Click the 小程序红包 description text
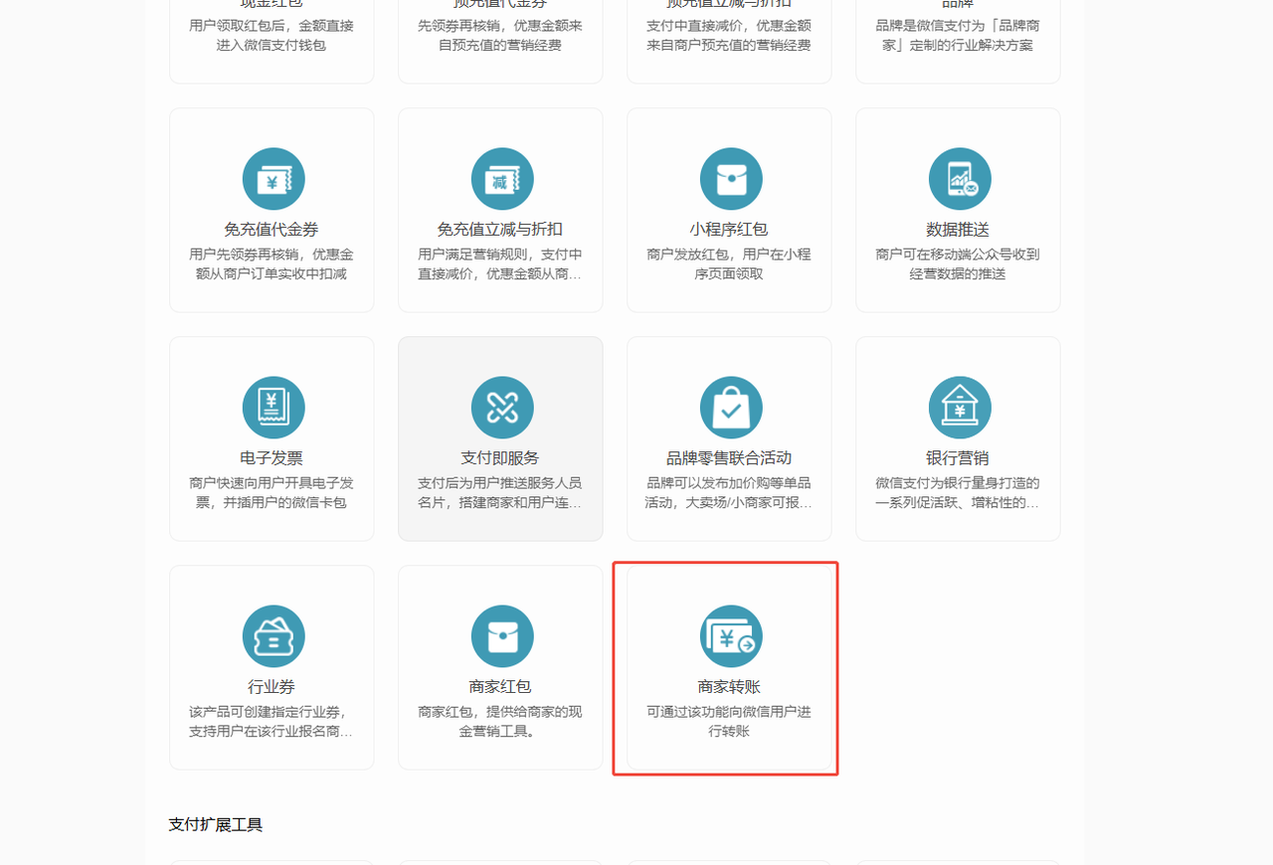1273x865 pixels. [729, 264]
